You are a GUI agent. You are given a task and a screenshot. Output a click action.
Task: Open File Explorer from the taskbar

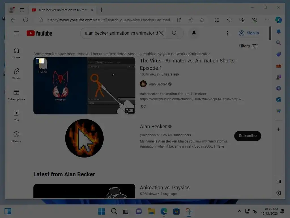[x=151, y=211]
